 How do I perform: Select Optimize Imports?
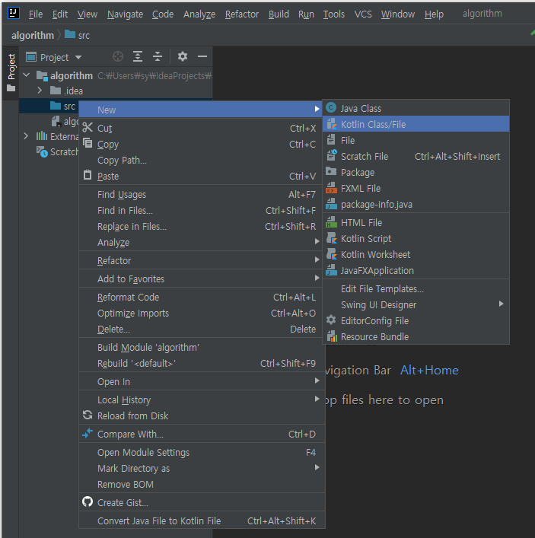202,313
